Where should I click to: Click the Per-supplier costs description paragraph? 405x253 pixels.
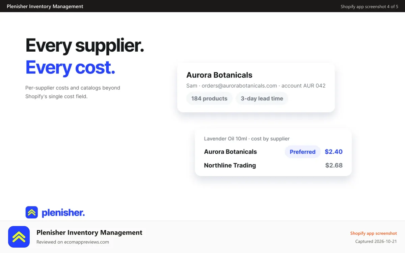(x=73, y=92)
